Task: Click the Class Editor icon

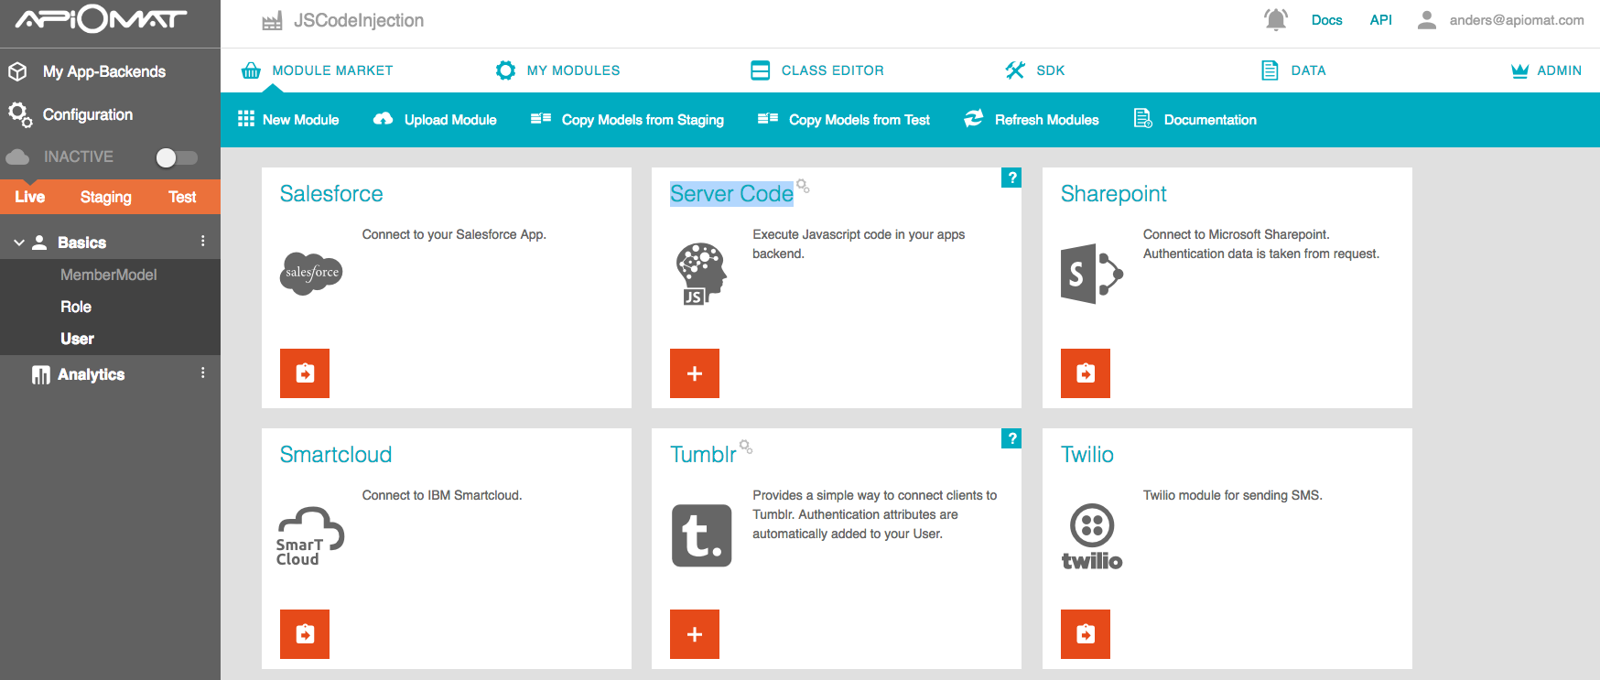Action: click(x=760, y=70)
